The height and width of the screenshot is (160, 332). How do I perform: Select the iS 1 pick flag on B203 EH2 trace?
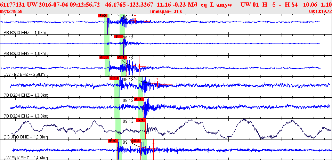[118, 37]
